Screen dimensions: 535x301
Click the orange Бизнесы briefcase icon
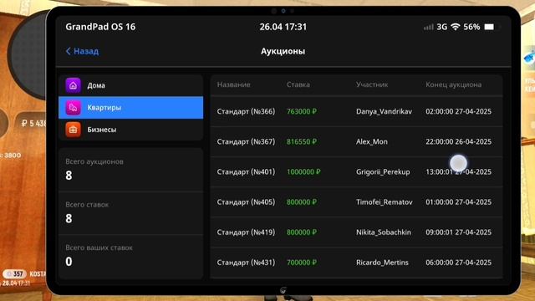coord(73,130)
